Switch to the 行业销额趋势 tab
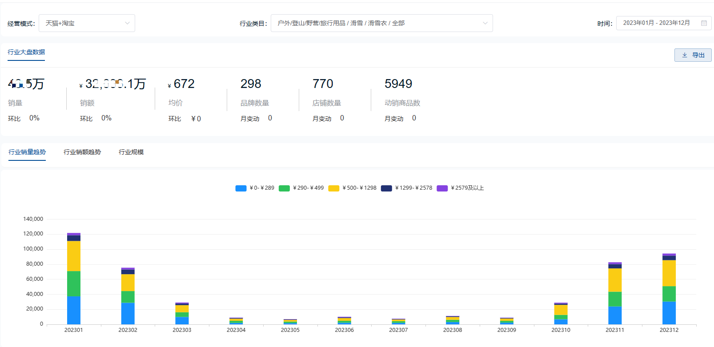 click(82, 152)
